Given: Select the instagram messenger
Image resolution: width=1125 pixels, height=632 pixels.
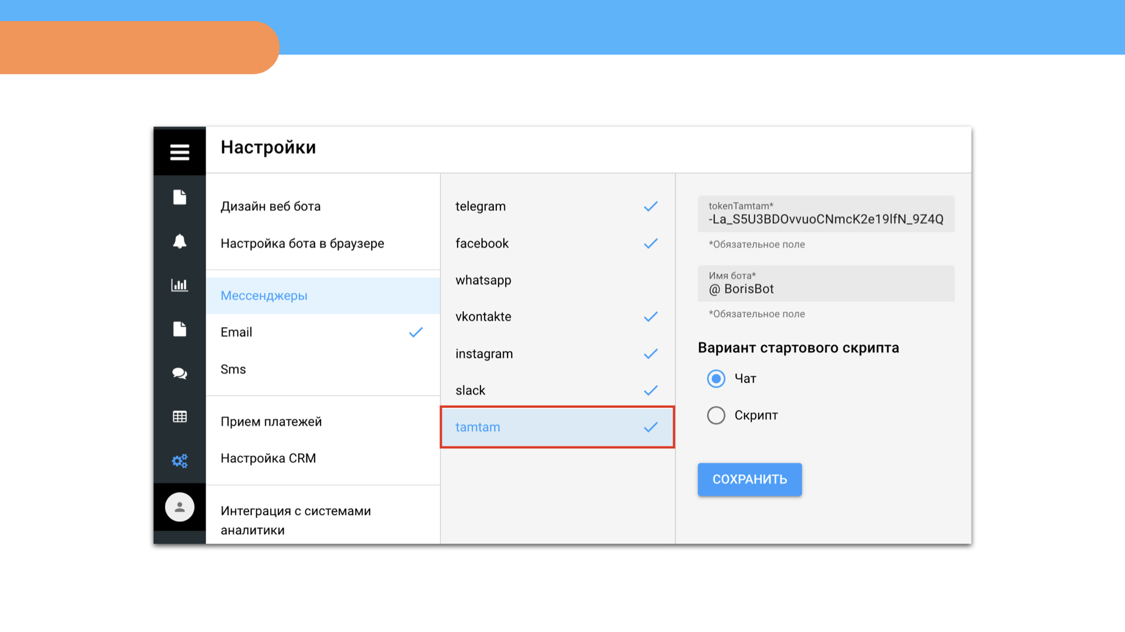Looking at the screenshot, I should coord(557,354).
